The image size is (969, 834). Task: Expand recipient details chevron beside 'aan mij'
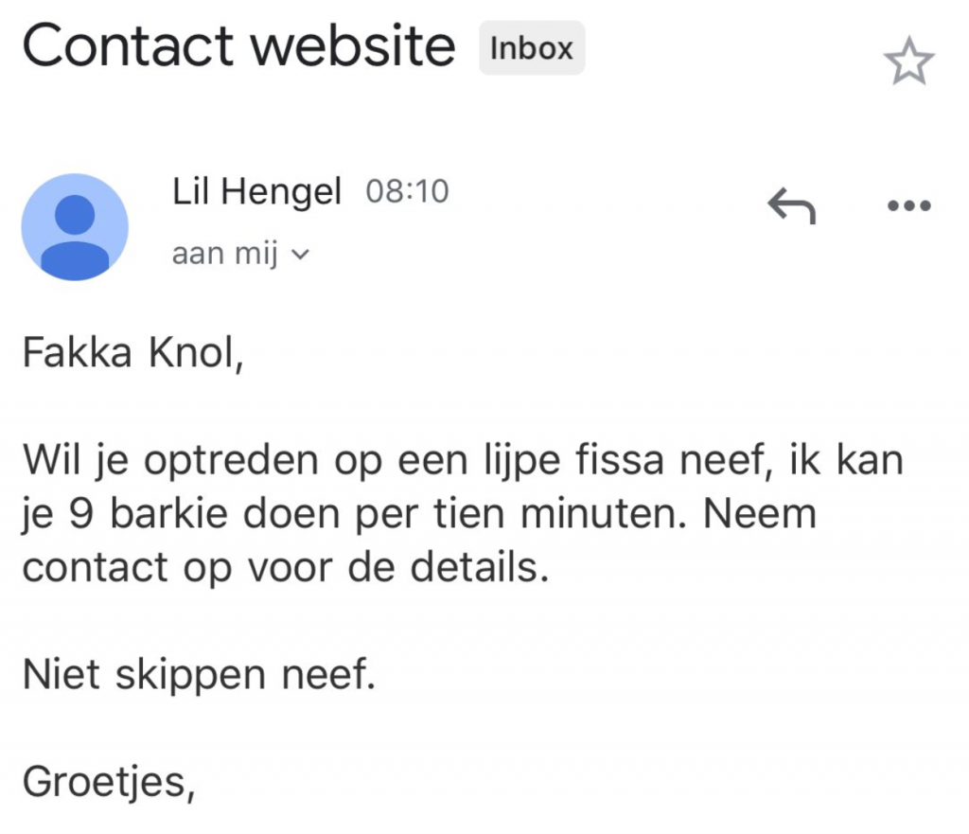tap(301, 255)
